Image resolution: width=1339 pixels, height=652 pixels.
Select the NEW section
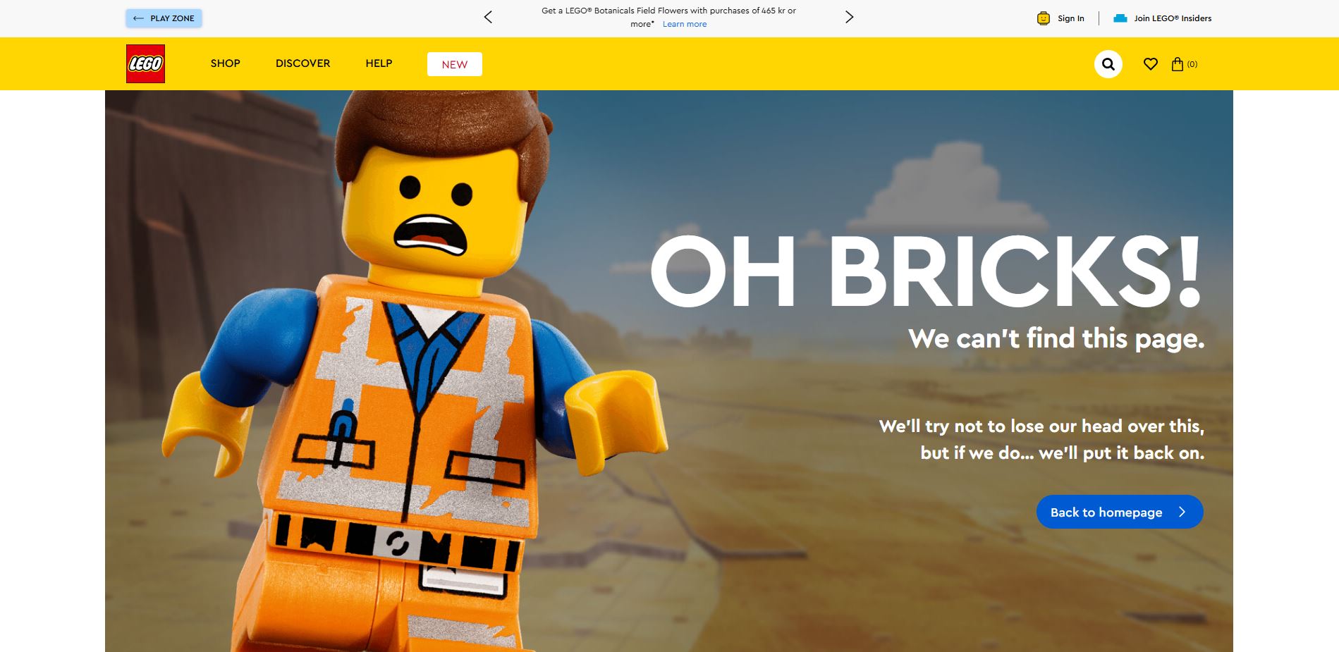point(454,64)
